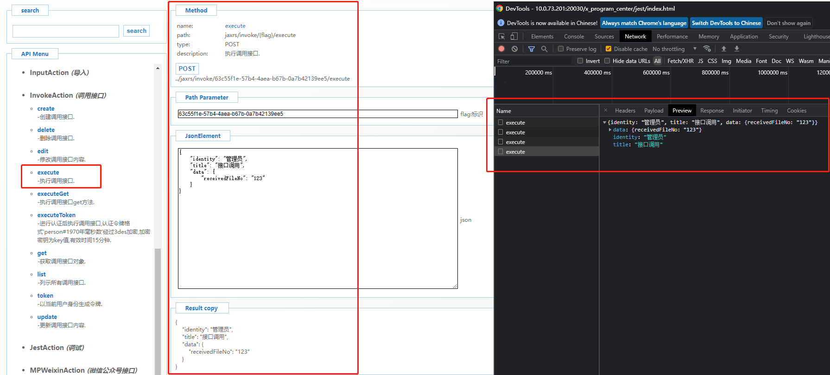
Task: Stop recording network log (red circle)
Action: (501, 49)
